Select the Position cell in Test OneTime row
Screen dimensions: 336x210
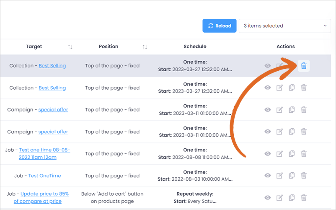[112, 176]
